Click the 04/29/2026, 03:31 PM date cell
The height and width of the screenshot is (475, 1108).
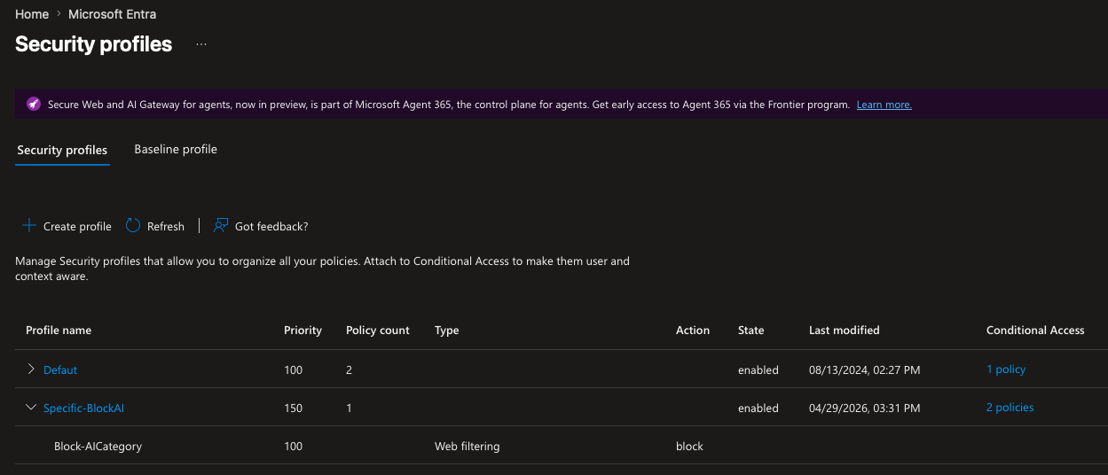(864, 409)
